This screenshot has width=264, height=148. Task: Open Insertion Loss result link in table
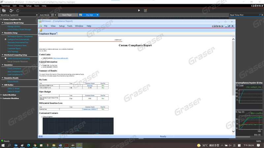point(90,109)
